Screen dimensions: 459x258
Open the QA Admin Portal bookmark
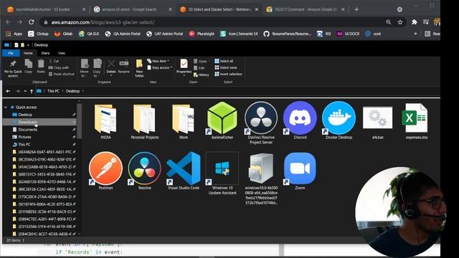(x=123, y=34)
